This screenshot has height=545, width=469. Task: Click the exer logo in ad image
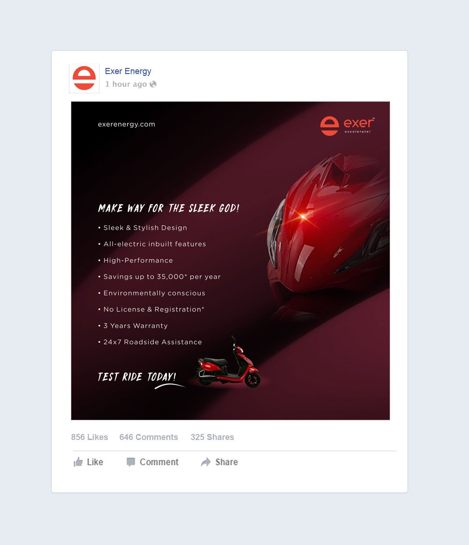(347, 126)
